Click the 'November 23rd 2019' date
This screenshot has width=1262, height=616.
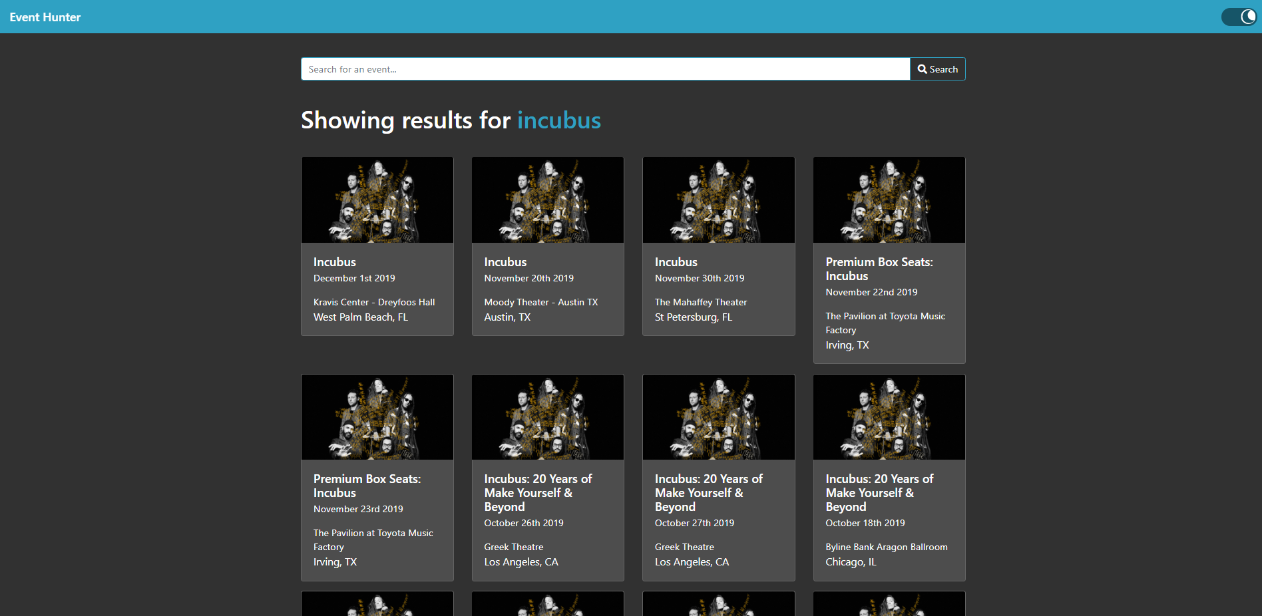(x=358, y=509)
